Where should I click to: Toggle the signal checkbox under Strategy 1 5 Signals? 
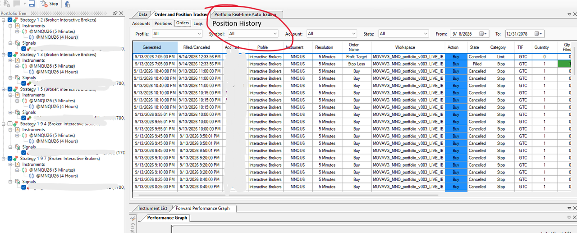point(24,118)
